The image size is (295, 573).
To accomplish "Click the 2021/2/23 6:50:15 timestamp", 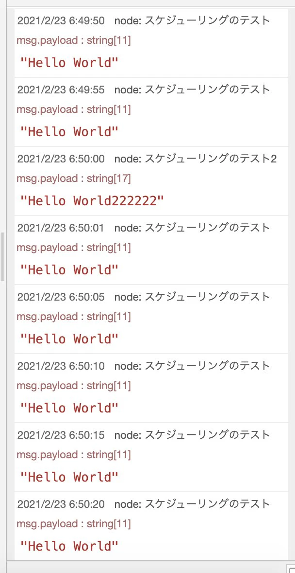I will pyautogui.click(x=61, y=435).
